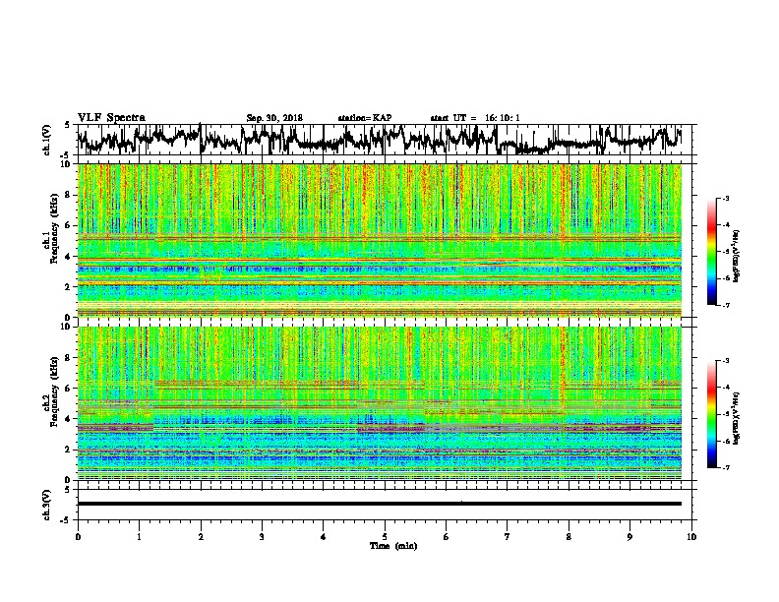Select the "Time (min)" axis label
779x602 pixels.
pos(393,546)
